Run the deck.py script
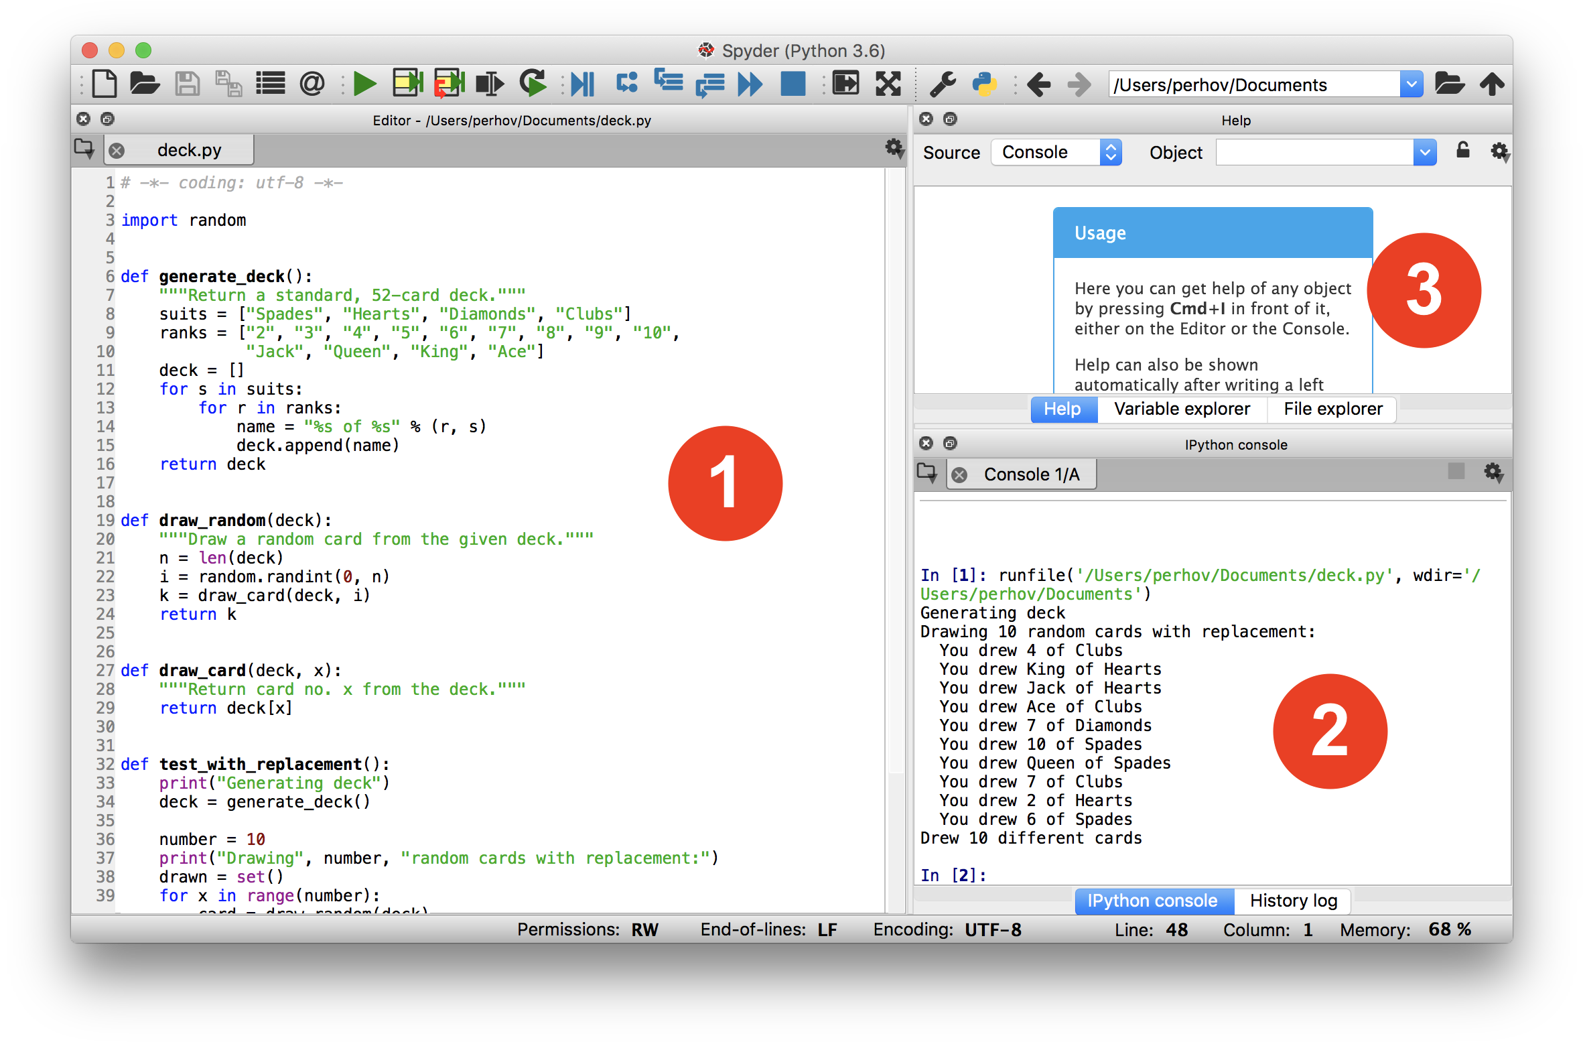 point(365,83)
